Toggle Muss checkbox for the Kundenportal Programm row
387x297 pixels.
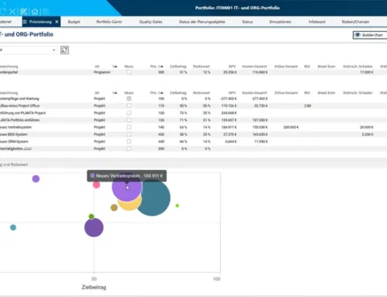point(128,72)
